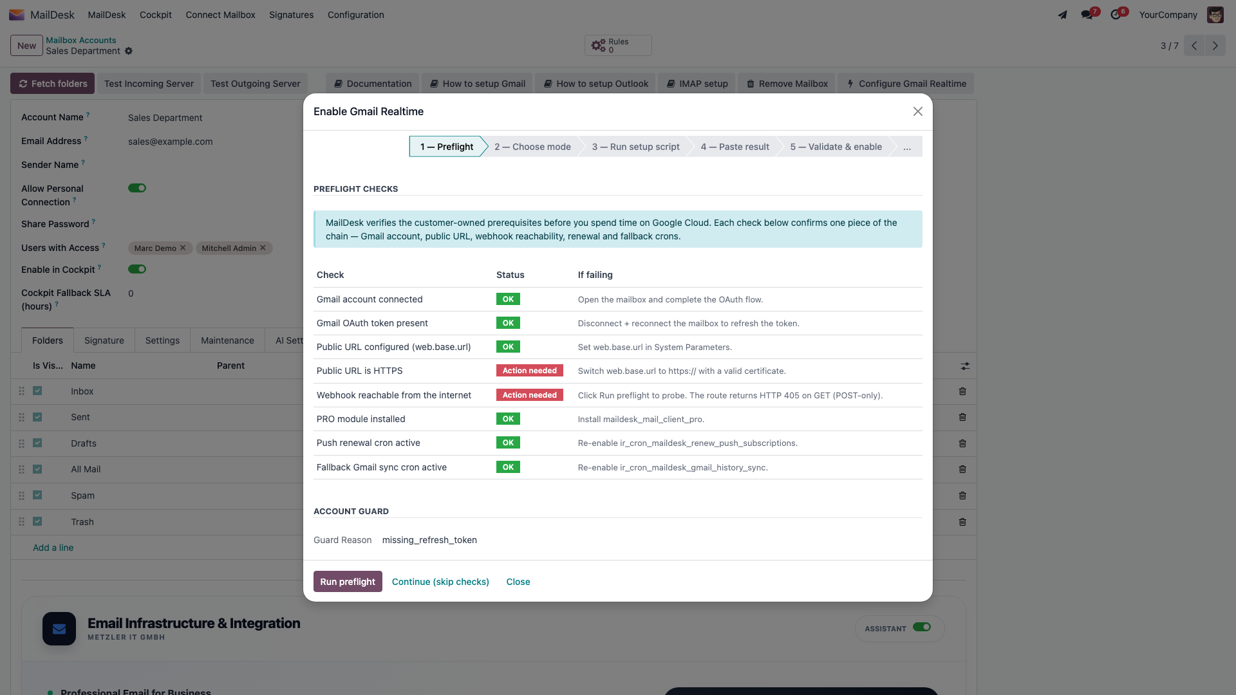
Task: Select wizard step 2 — Choose mode
Action: [532, 147]
